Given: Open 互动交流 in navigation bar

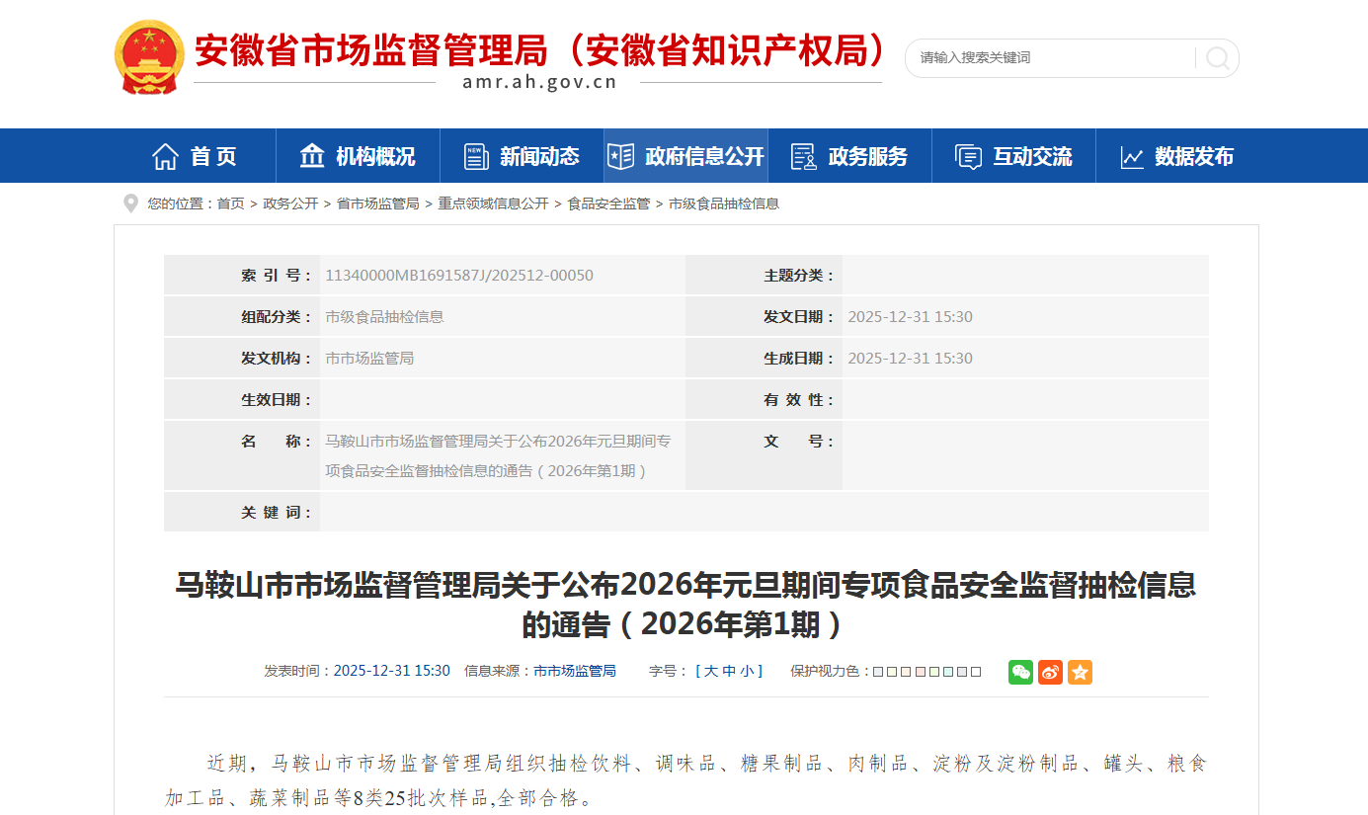Looking at the screenshot, I should point(1013,156).
